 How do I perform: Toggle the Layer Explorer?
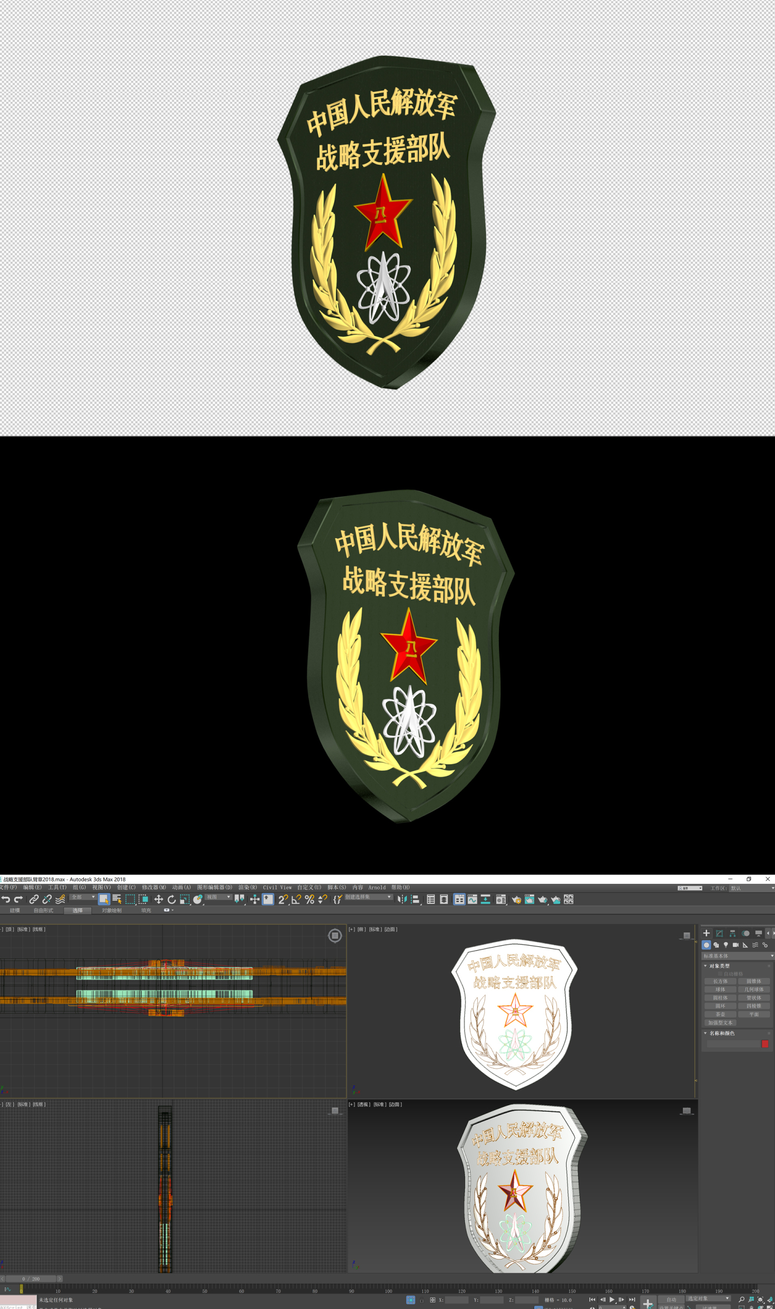[444, 899]
